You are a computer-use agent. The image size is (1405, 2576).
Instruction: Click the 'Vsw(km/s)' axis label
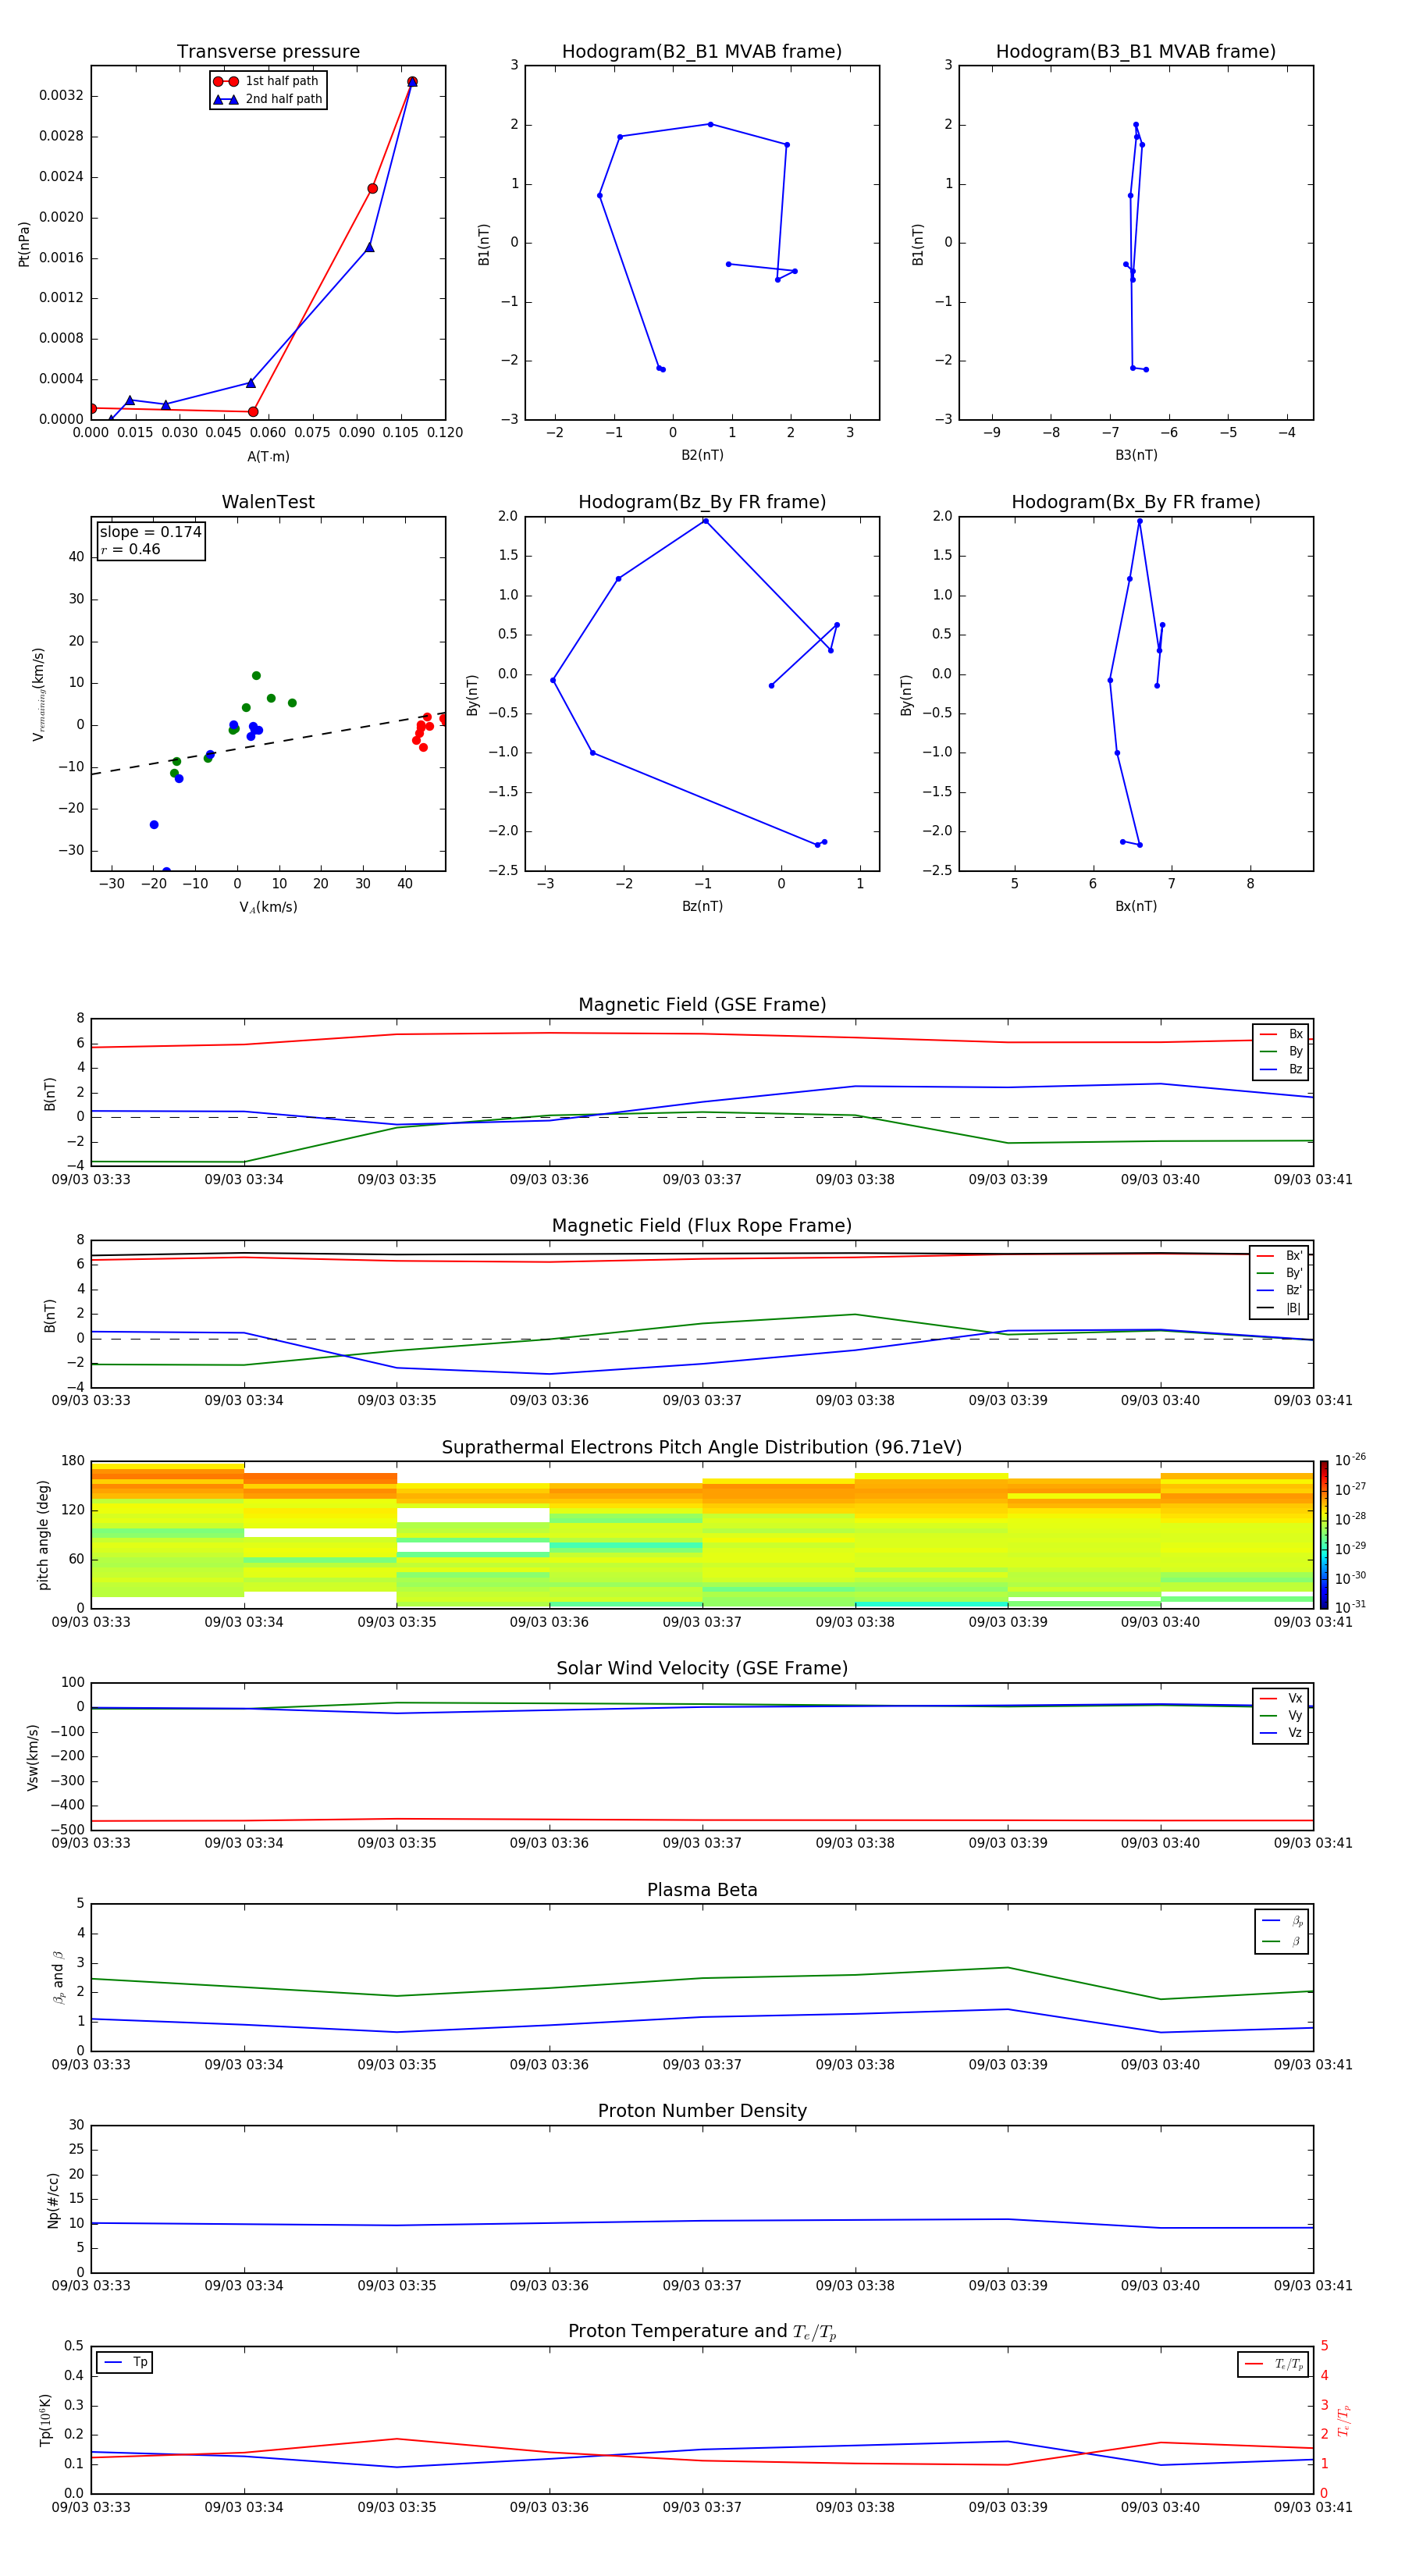point(33,1756)
